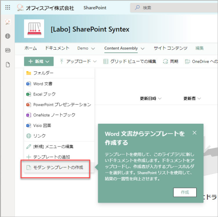Select Visio 図面 menu item
This screenshot has width=218, height=217.
click(59, 125)
